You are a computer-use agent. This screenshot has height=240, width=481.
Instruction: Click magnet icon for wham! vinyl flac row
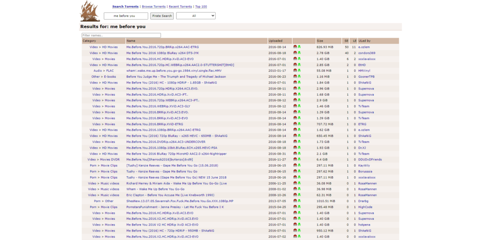(x=295, y=70)
